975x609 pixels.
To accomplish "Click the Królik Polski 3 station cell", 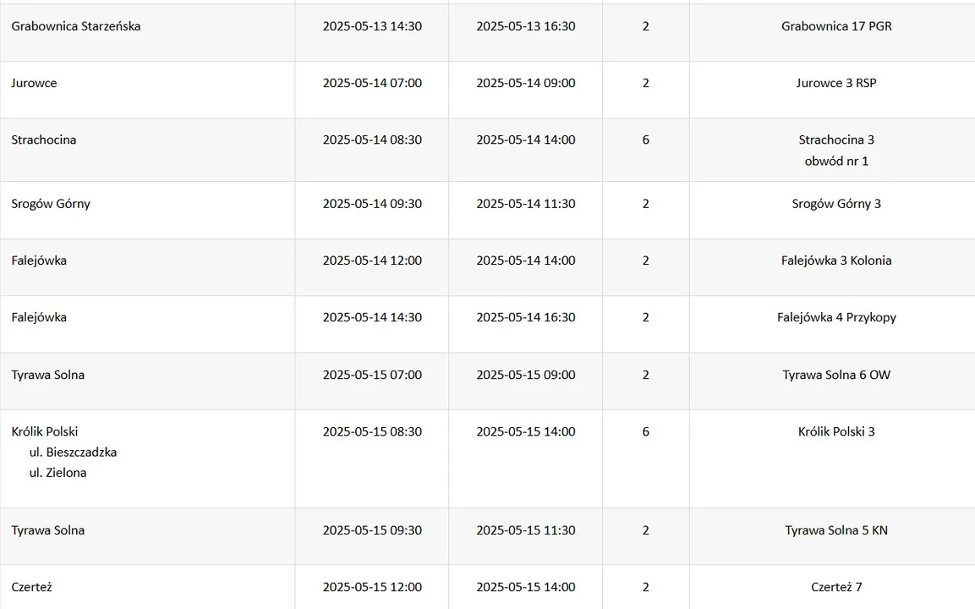I will [x=836, y=431].
